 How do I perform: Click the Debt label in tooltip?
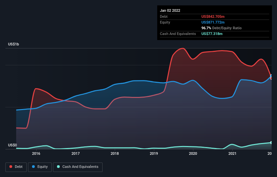pyautogui.click(x=164, y=16)
